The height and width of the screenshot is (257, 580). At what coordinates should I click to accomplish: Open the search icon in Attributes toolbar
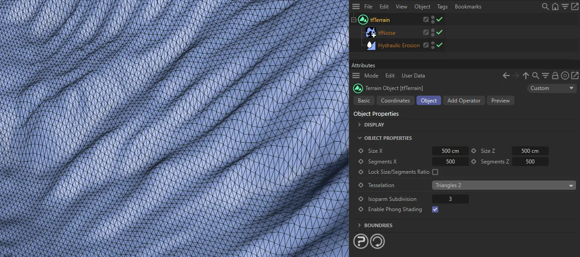pyautogui.click(x=535, y=75)
